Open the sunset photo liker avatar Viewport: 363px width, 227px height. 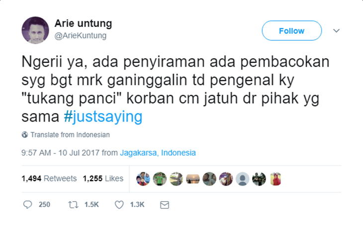point(193,179)
